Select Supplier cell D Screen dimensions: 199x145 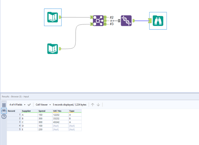[29, 126]
